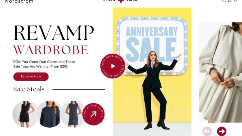Select the black blazer dress thumbnail
This screenshot has width=242, height=136.
point(25,114)
